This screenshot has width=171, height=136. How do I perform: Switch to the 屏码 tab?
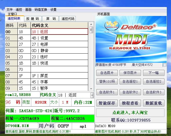(51, 19)
